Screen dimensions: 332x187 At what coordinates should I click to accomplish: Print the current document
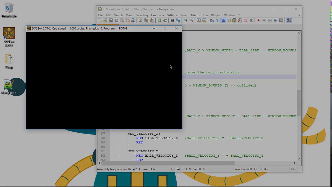pos(133,21)
